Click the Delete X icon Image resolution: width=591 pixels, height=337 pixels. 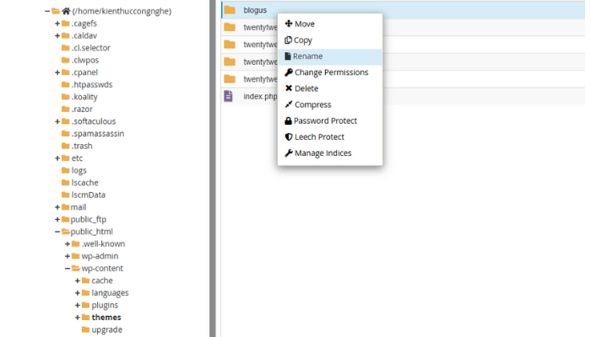click(289, 88)
